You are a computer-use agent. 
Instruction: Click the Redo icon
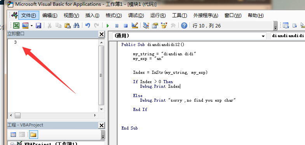point(96,26)
